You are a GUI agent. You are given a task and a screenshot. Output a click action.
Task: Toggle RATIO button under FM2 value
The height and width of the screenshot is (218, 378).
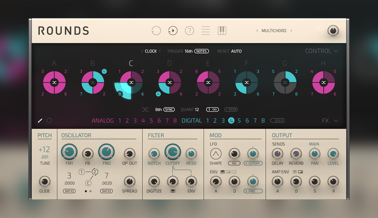pos(106,191)
